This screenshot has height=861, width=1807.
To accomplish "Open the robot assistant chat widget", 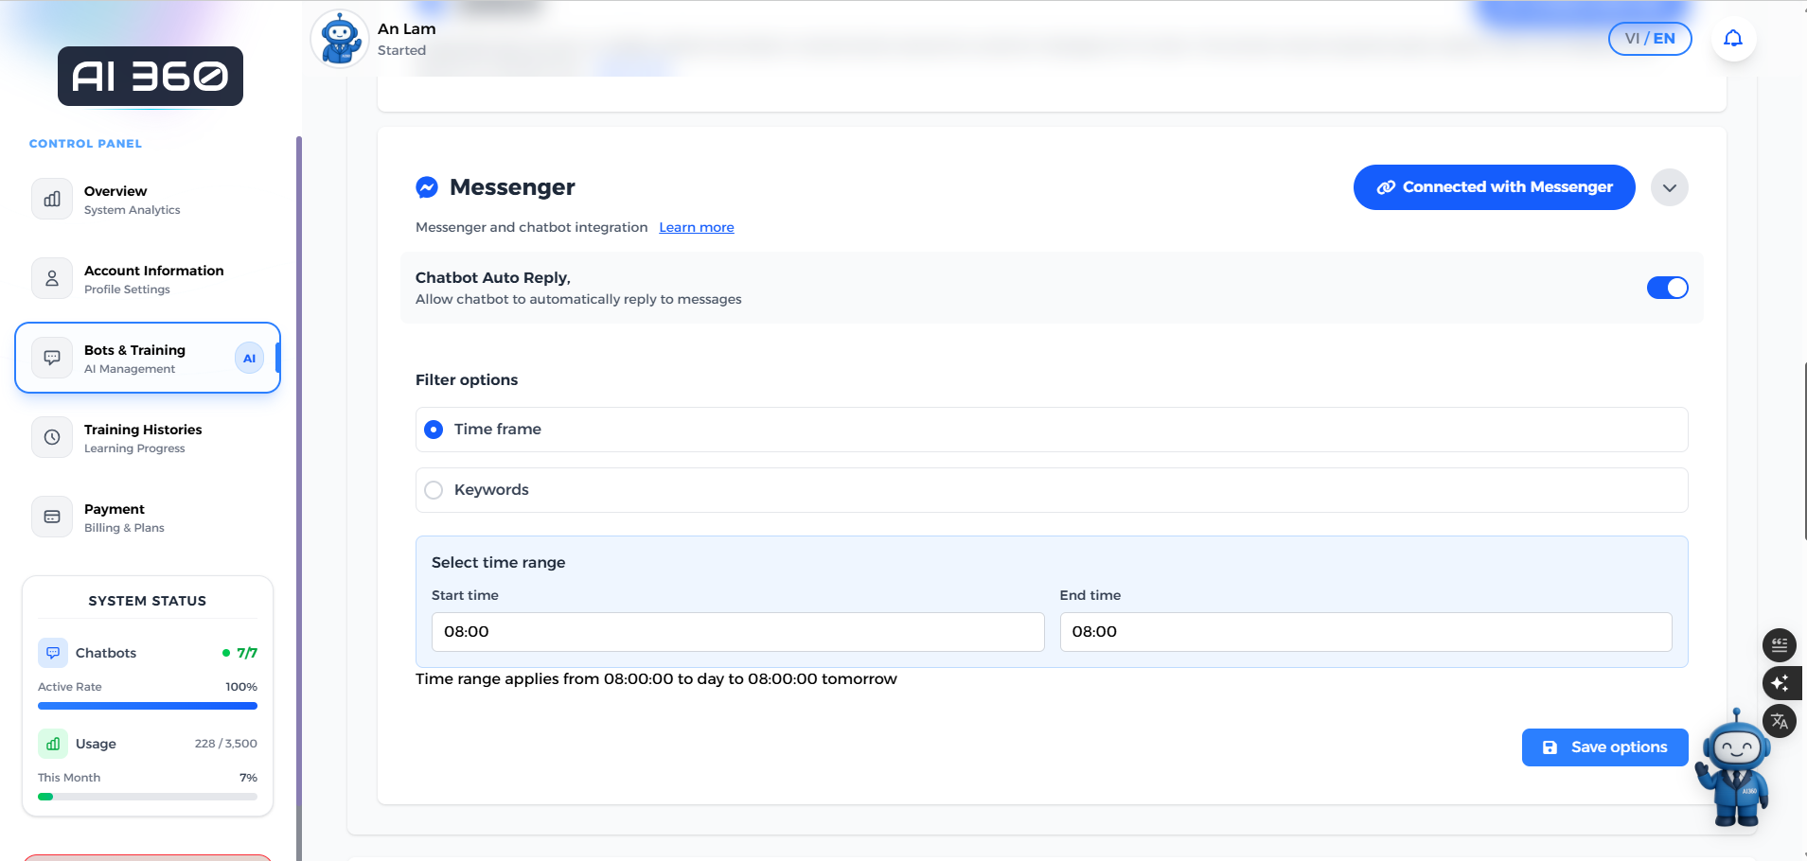I will (1735, 766).
